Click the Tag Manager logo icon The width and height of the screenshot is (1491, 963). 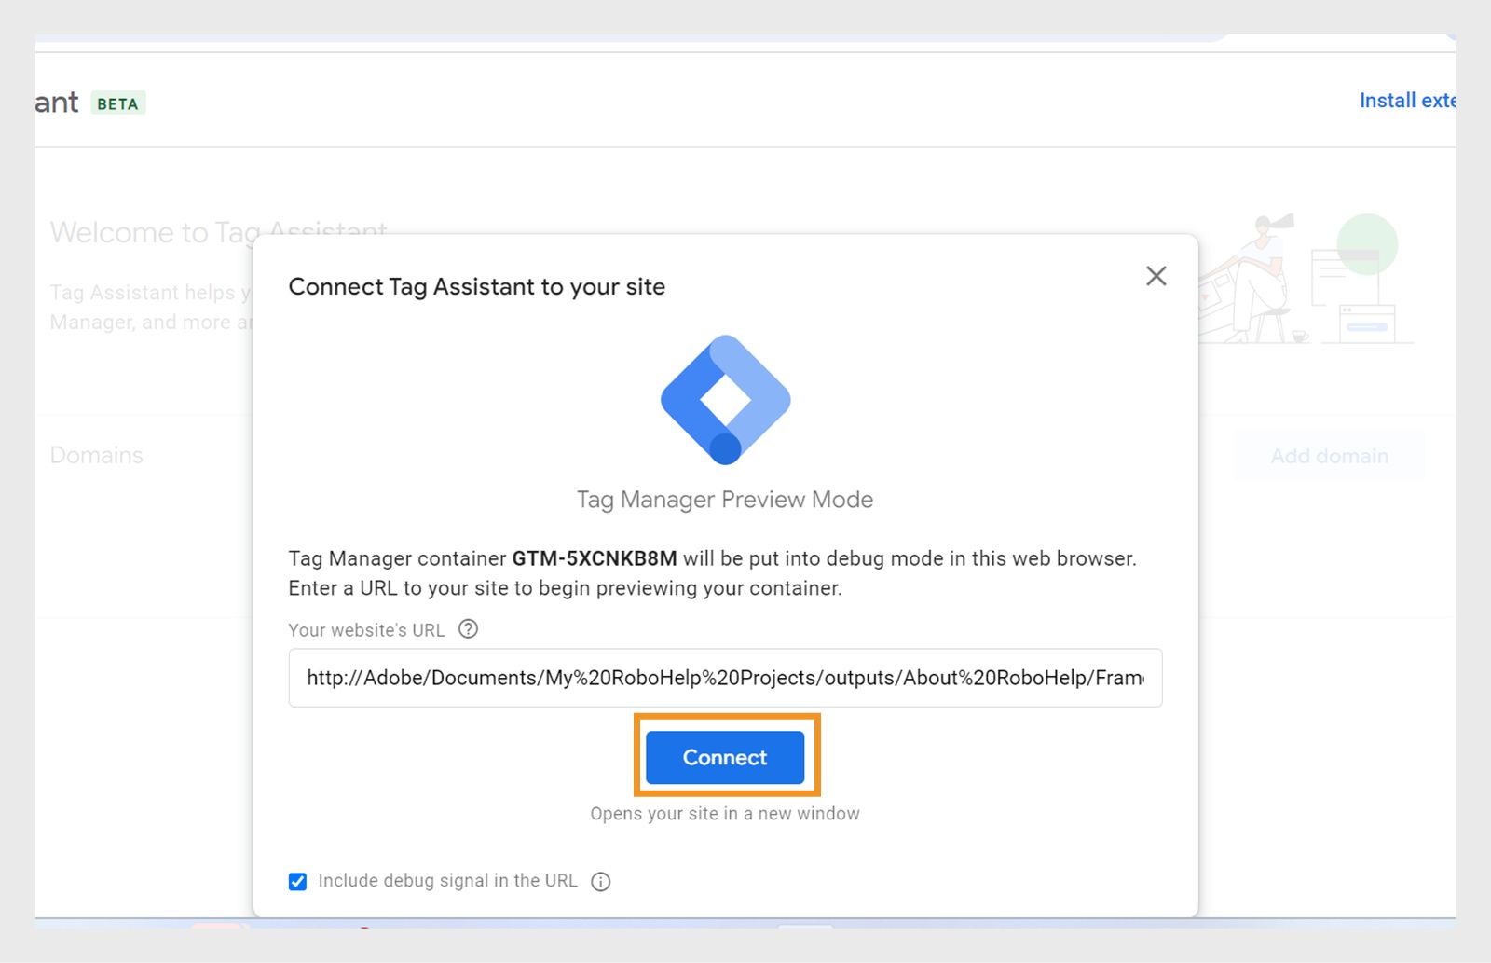point(725,399)
